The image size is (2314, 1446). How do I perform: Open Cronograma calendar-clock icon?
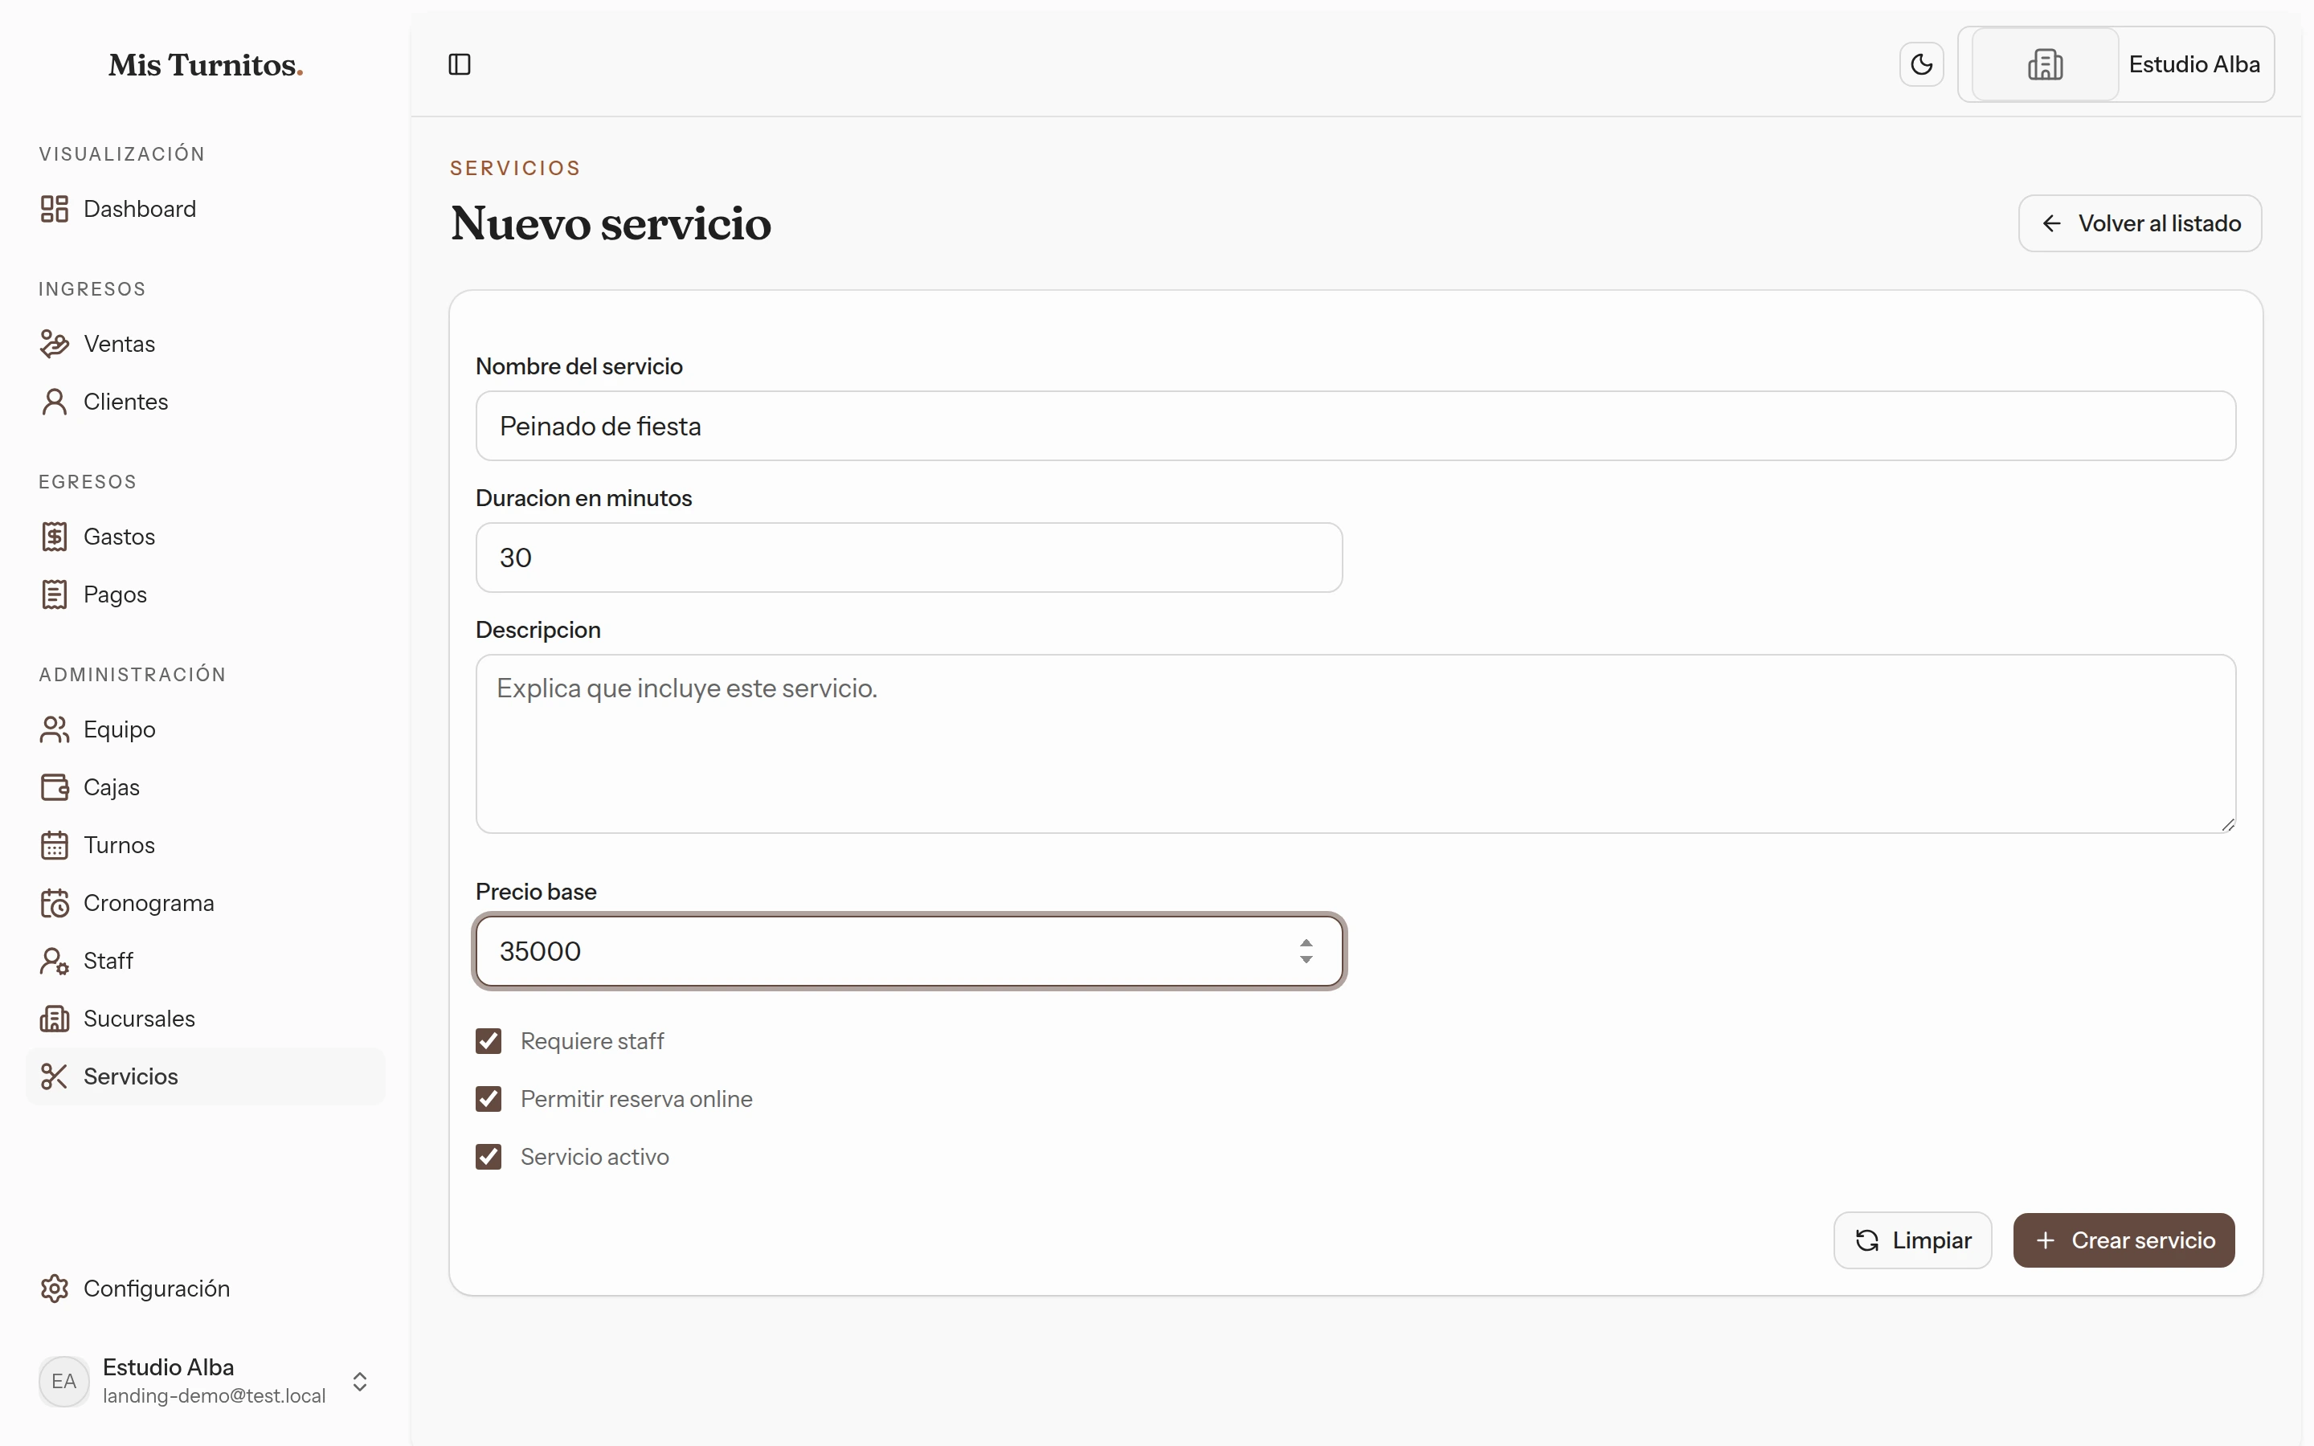click(55, 903)
